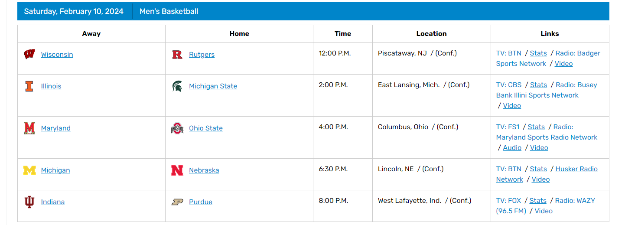Click the Wisconsin Badgers logo icon
Viewport: 625px width, 225px height.
pyautogui.click(x=29, y=55)
